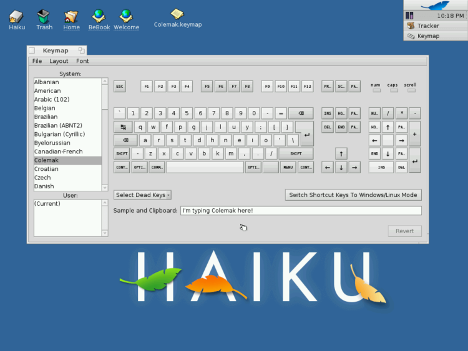The image size is (468, 351).
Task: Click the Caps-position backspace key beside 'a'
Action: 125,140
